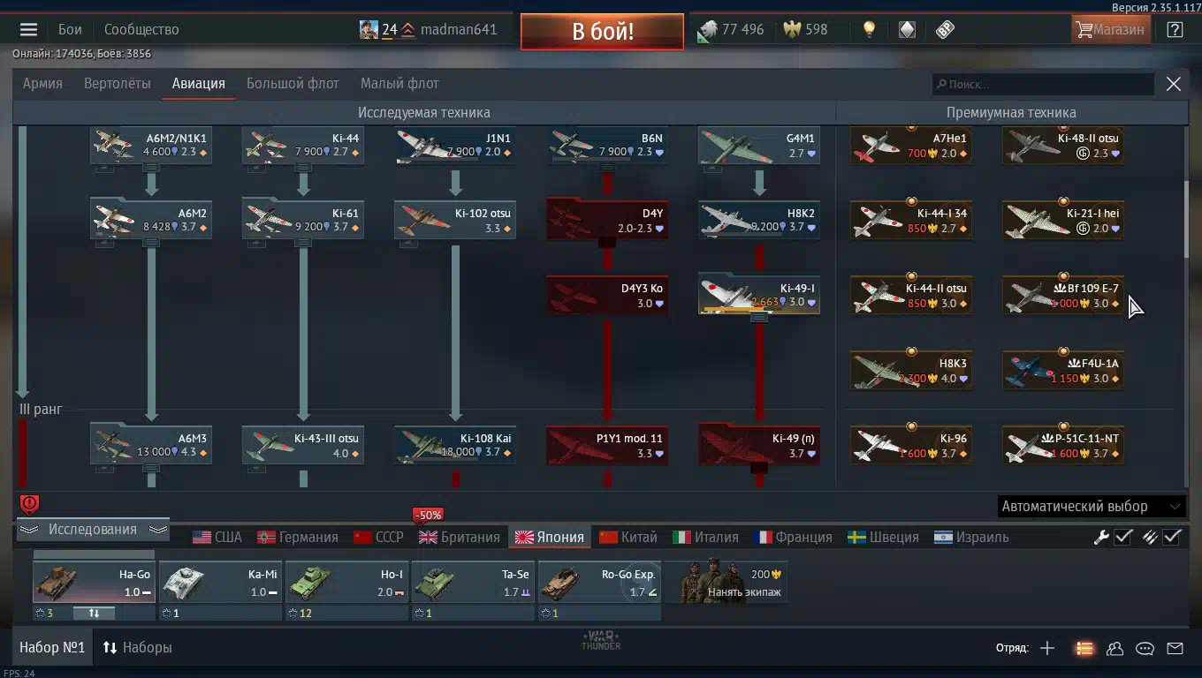1202x678 pixels.
Task: Open the Сообщество menu
Action: pos(141,29)
